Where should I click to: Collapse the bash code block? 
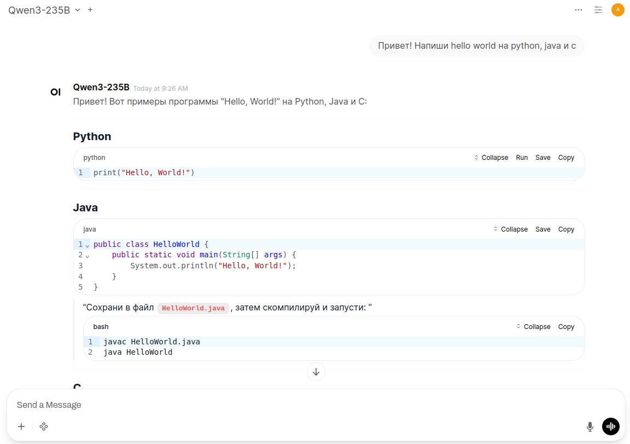coord(533,327)
